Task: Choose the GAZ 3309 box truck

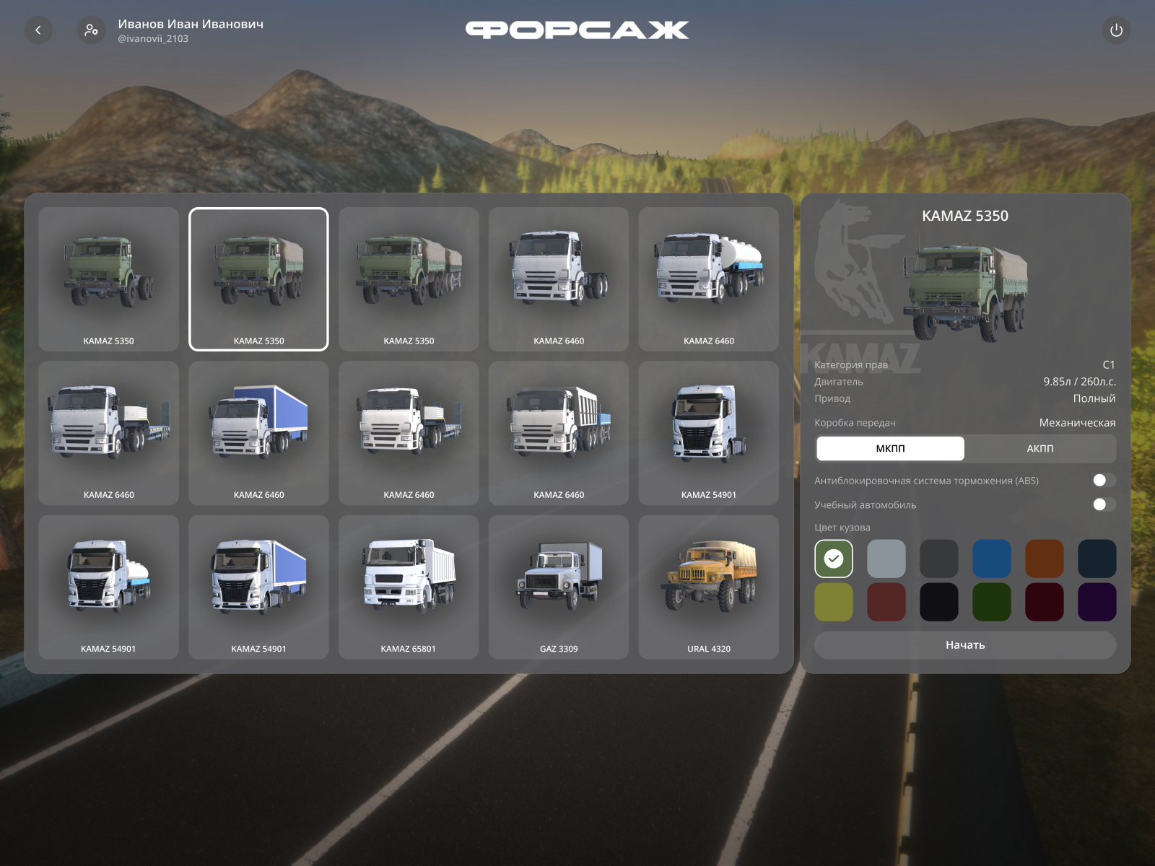Action: 558,586
